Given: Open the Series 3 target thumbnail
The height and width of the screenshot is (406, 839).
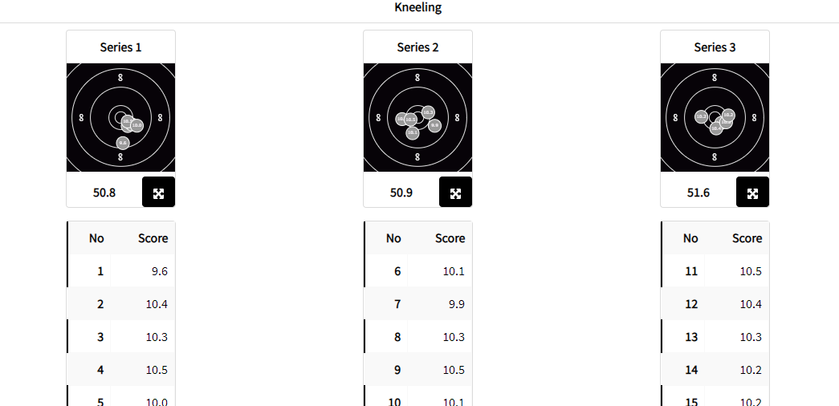Looking at the screenshot, I should tap(715, 117).
